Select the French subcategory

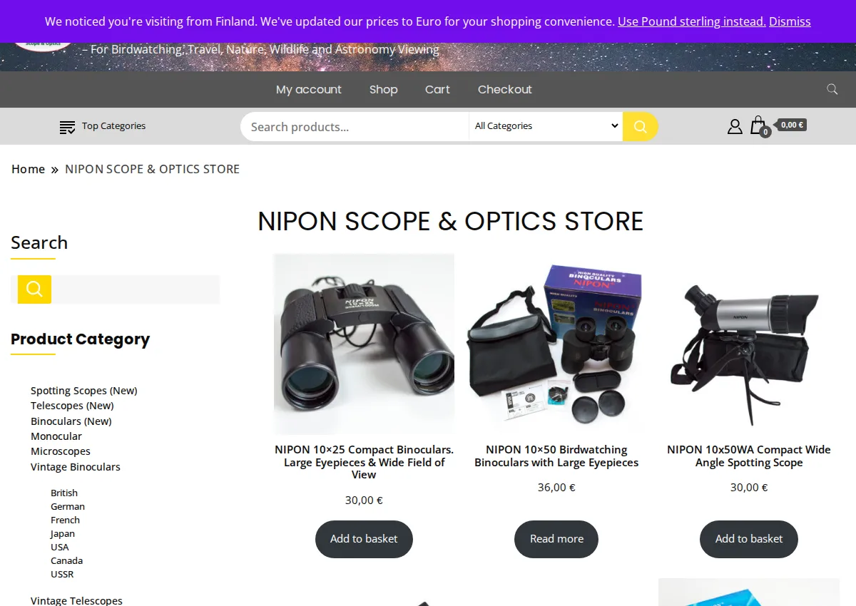pos(65,520)
